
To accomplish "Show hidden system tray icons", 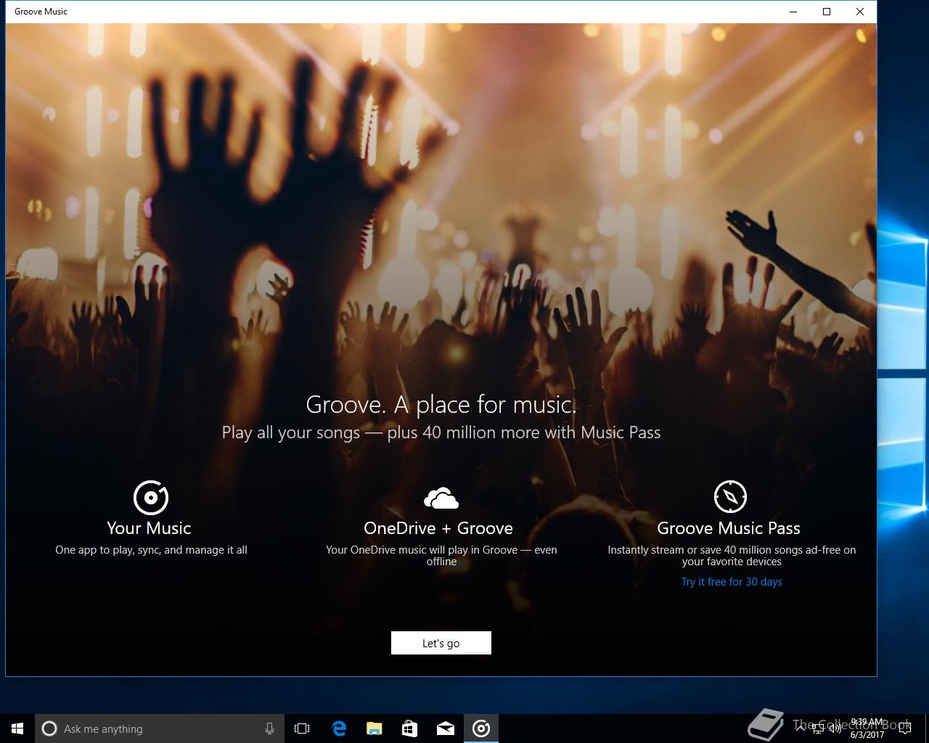I will [801, 728].
